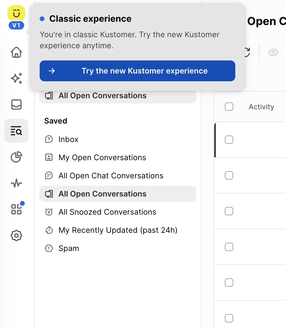The width and height of the screenshot is (286, 329).
Task: Check the sixth conversation row checkbox
Action: (x=229, y=318)
